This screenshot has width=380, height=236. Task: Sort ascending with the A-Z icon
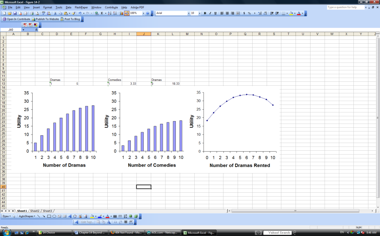coord(109,13)
